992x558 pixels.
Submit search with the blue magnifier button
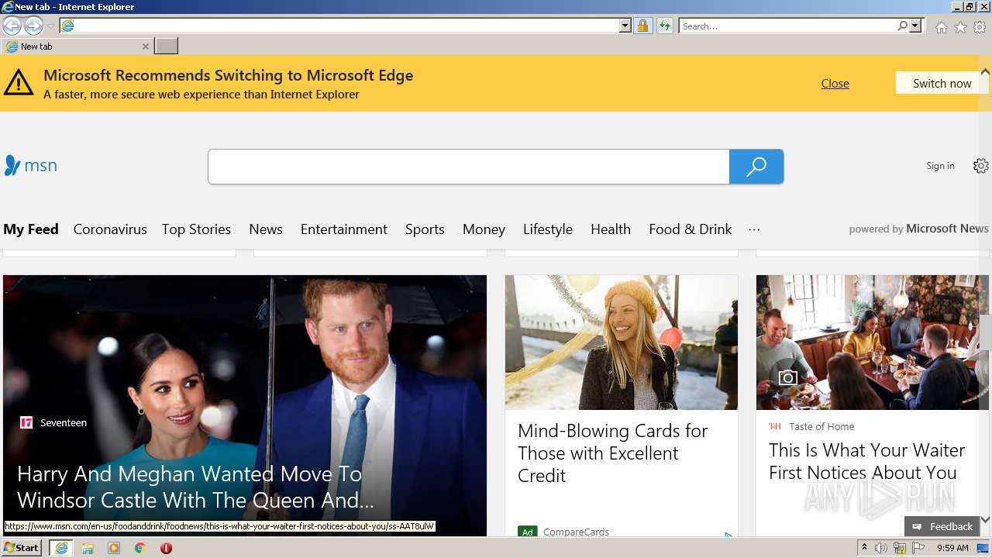point(756,167)
